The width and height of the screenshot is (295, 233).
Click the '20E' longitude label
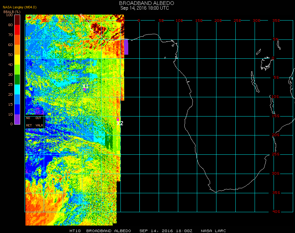click(x=218, y=21)
